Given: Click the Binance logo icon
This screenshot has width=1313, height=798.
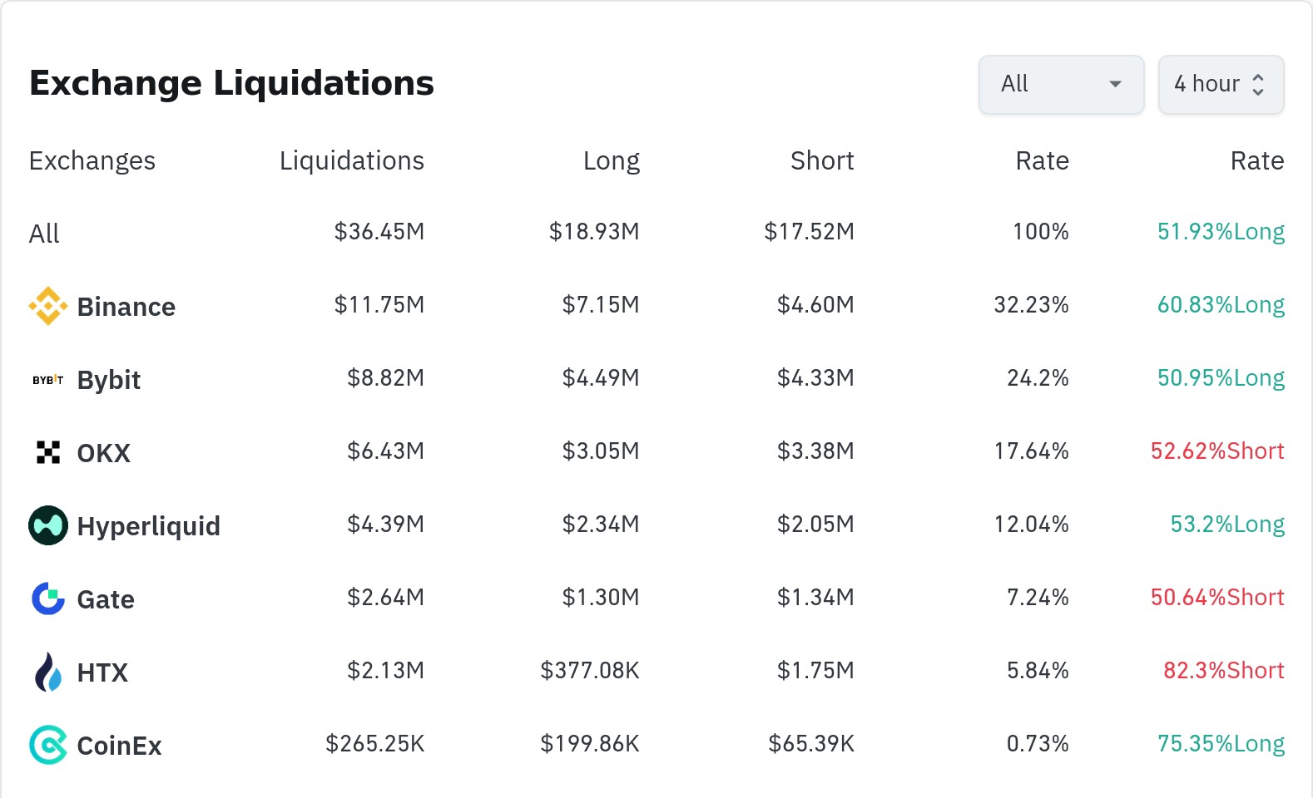Looking at the screenshot, I should pos(47,306).
